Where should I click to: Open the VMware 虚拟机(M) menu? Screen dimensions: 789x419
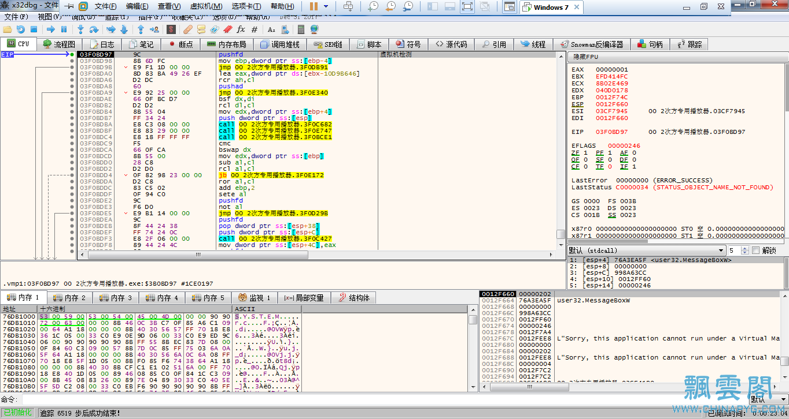(x=206, y=7)
